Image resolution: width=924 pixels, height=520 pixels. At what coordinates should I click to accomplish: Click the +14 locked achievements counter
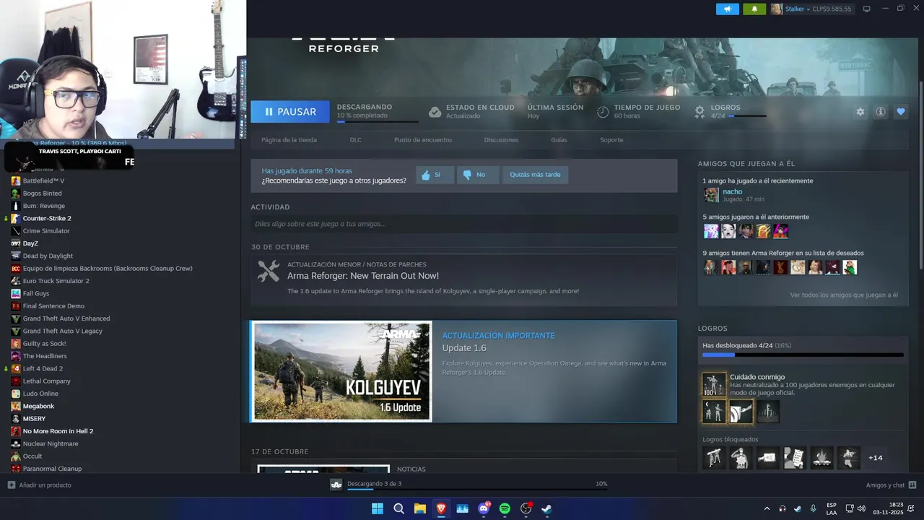(x=875, y=458)
